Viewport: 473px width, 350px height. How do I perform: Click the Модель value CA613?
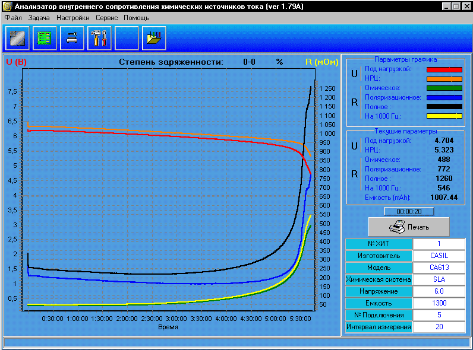point(439,268)
